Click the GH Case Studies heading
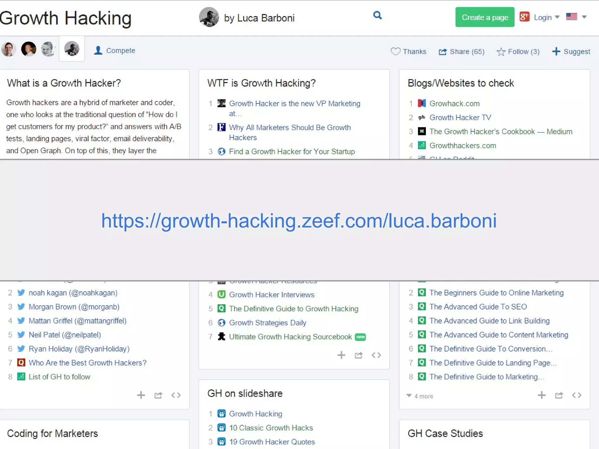The height and width of the screenshot is (449, 599). click(445, 434)
